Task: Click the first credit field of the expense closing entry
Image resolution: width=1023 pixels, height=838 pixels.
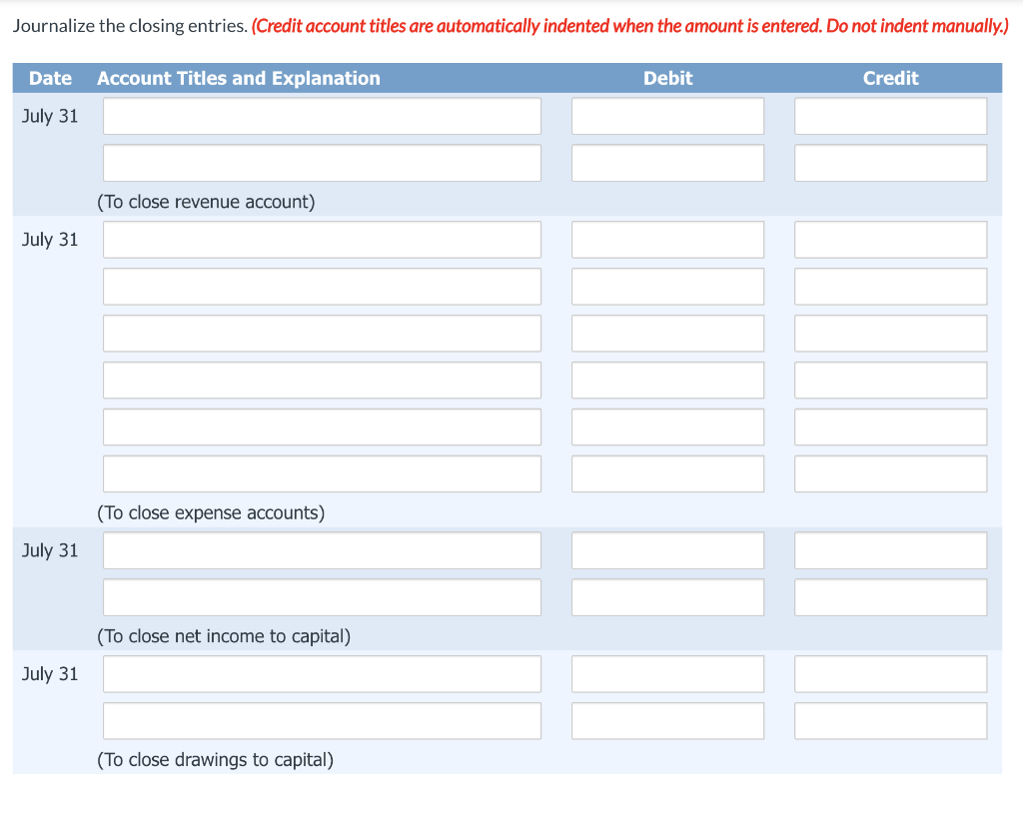Action: (890, 240)
